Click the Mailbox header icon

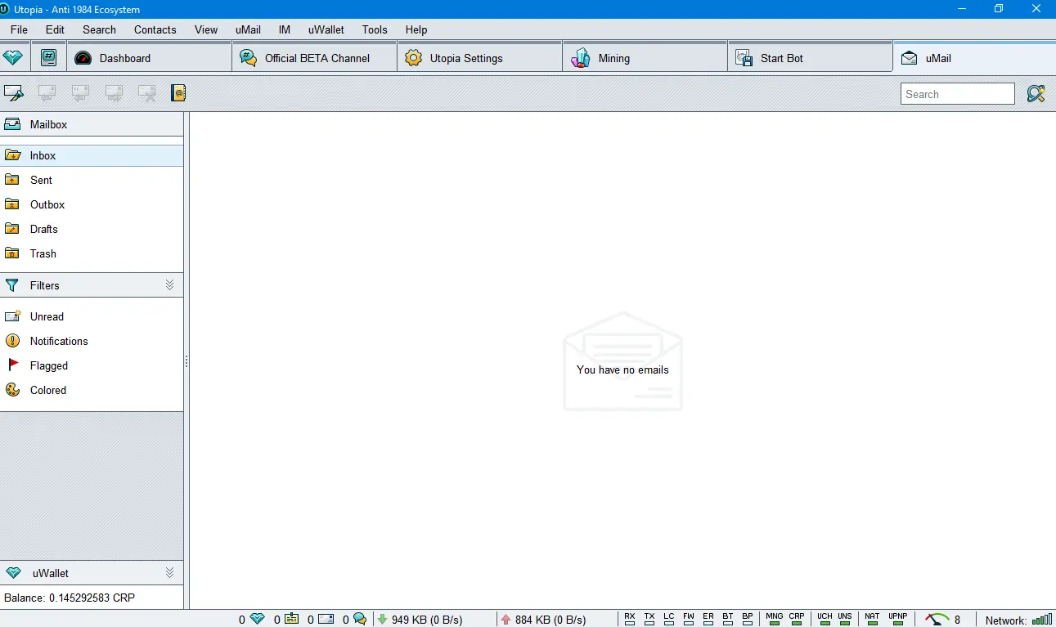tap(12, 124)
